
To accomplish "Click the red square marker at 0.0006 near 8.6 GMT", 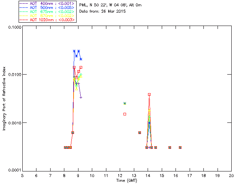I will pyautogui.click(x=73, y=133).
